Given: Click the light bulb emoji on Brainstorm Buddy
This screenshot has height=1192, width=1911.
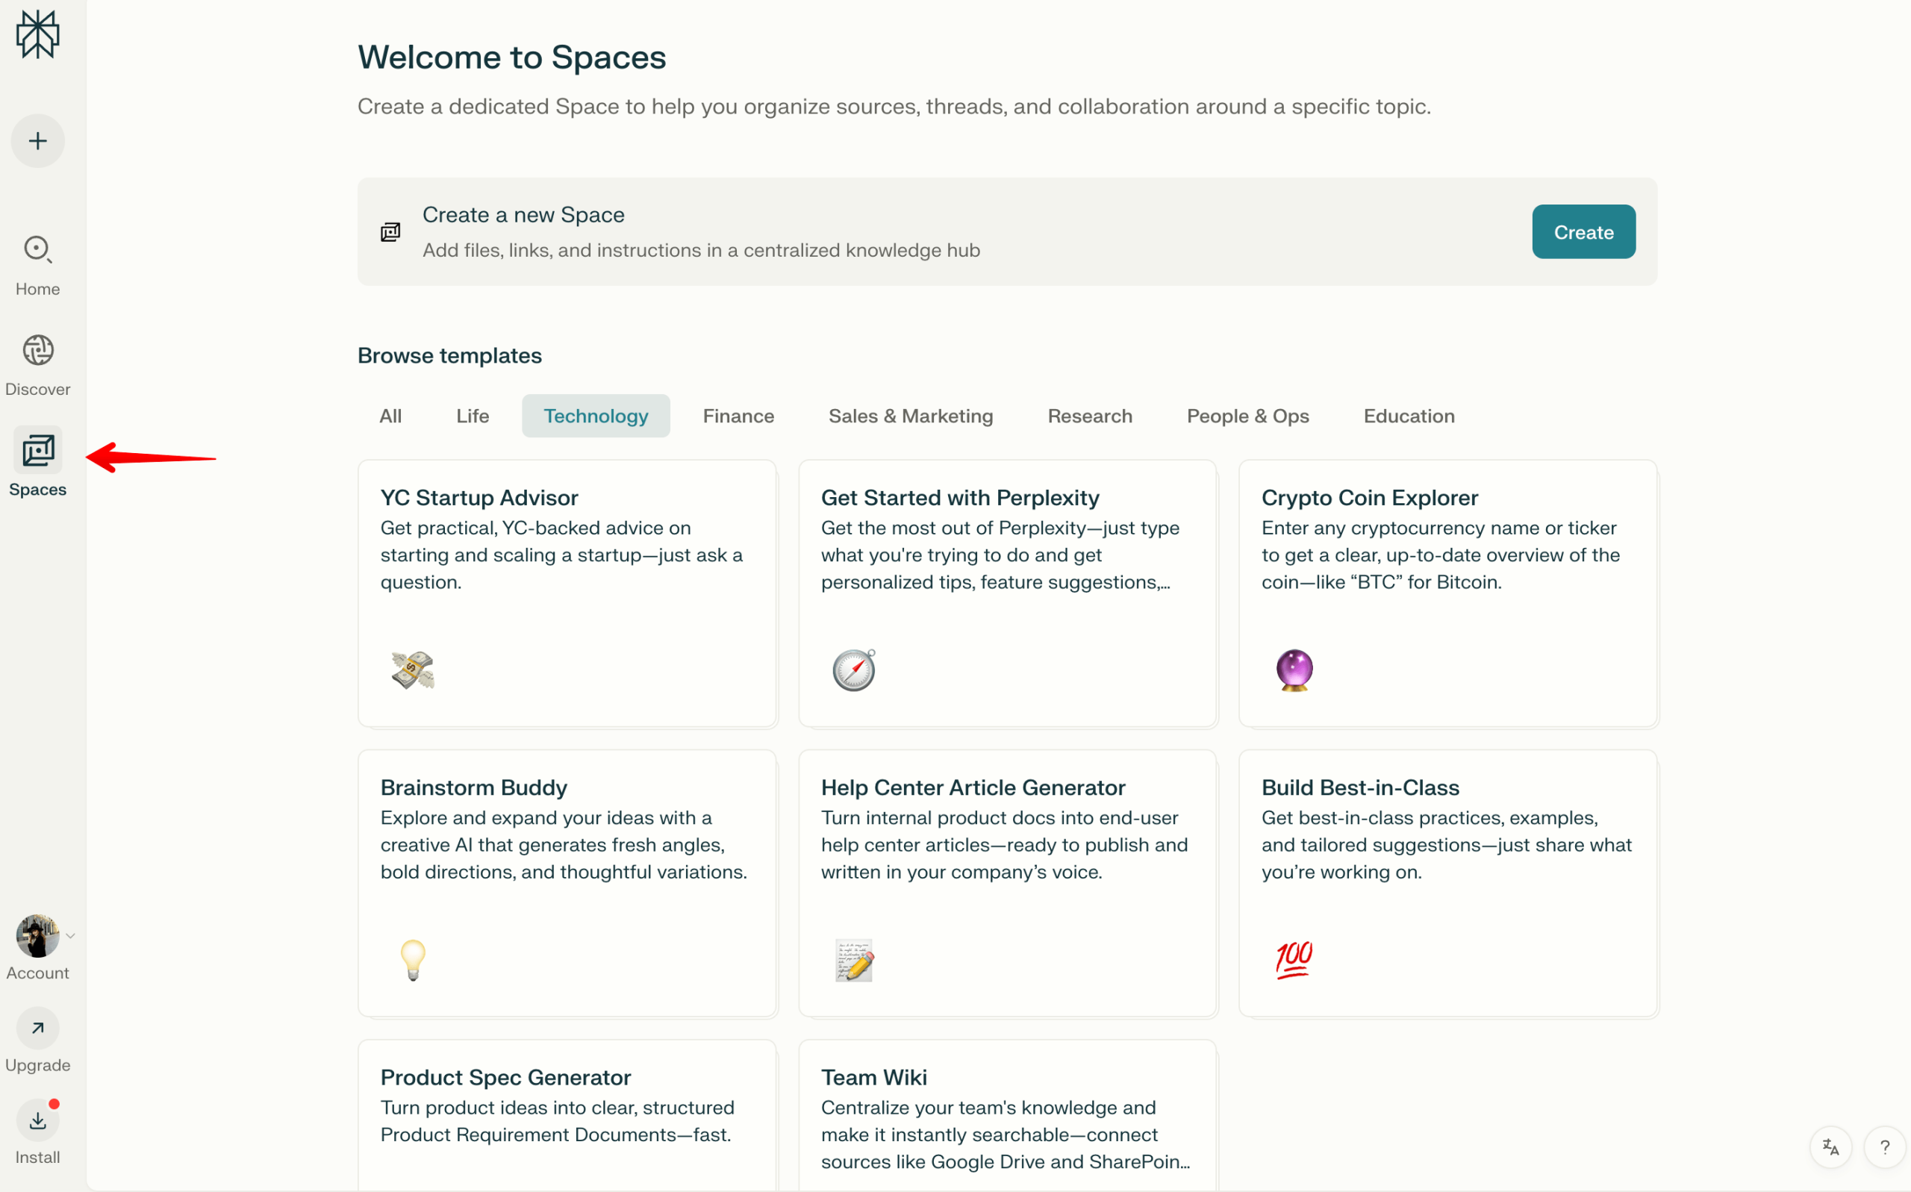Looking at the screenshot, I should click(413, 960).
